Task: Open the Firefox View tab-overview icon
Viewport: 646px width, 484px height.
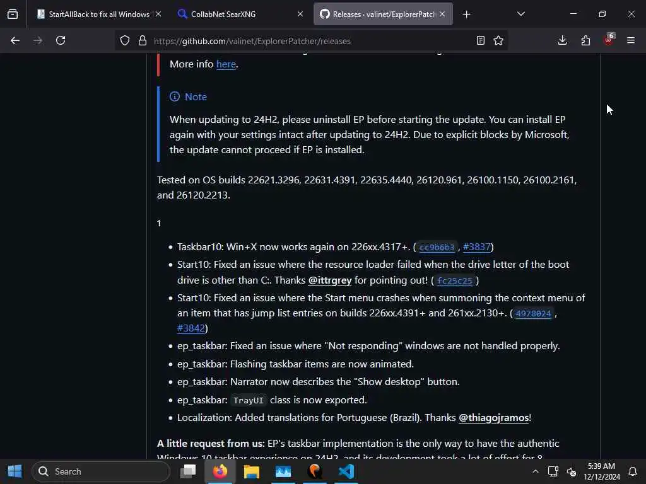Action: 13,14
